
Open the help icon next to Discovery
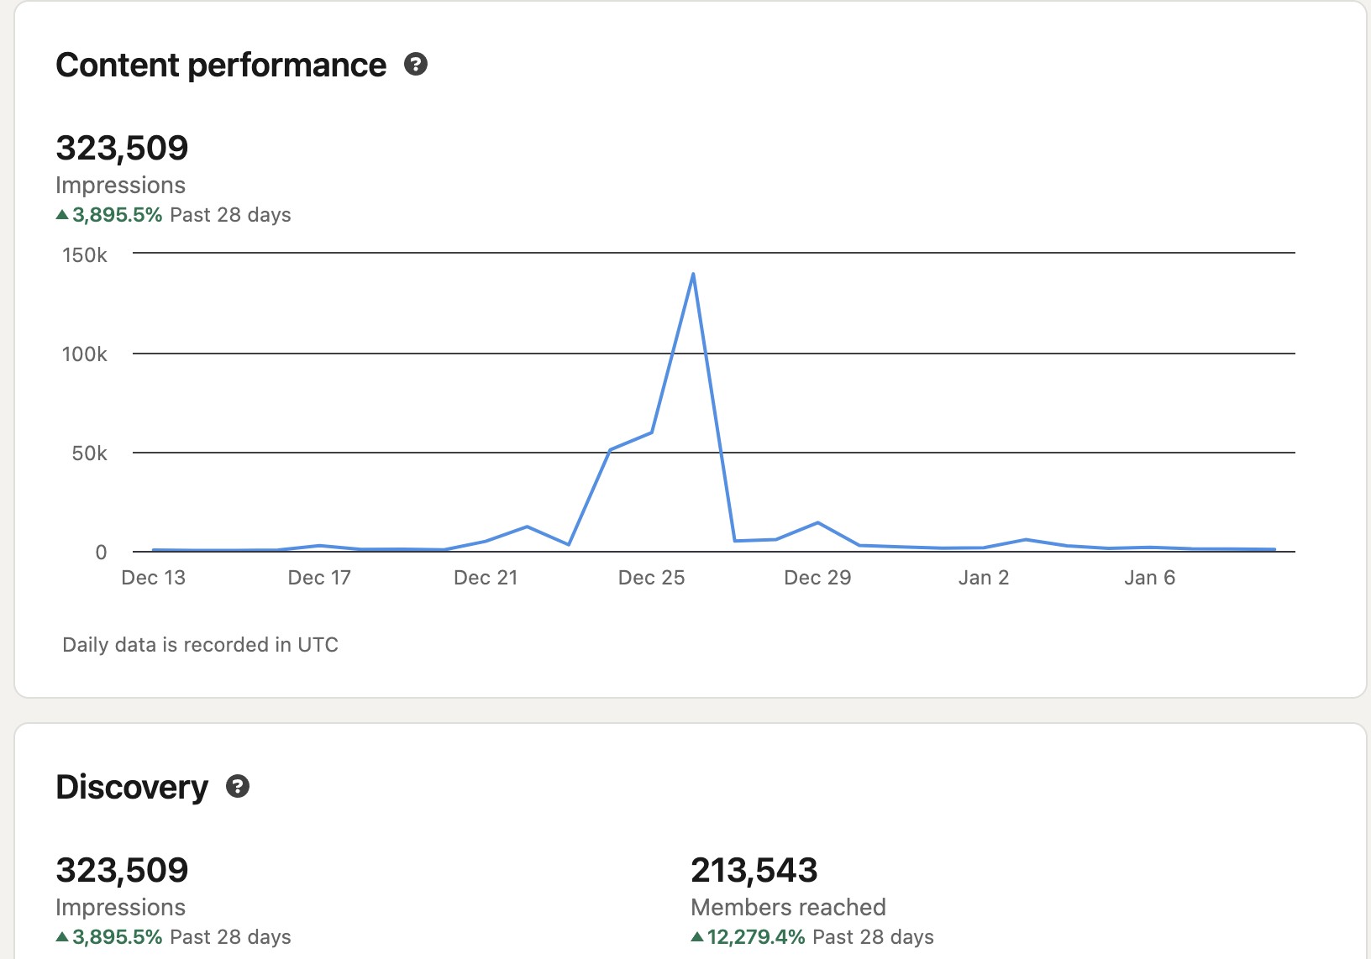(x=238, y=787)
